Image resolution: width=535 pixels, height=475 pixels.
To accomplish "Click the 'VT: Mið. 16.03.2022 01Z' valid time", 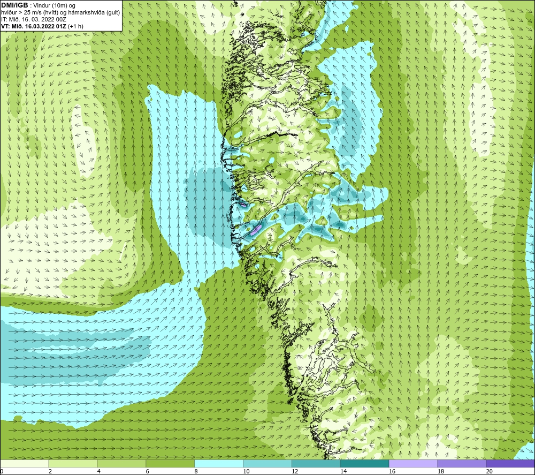I will [x=34, y=26].
